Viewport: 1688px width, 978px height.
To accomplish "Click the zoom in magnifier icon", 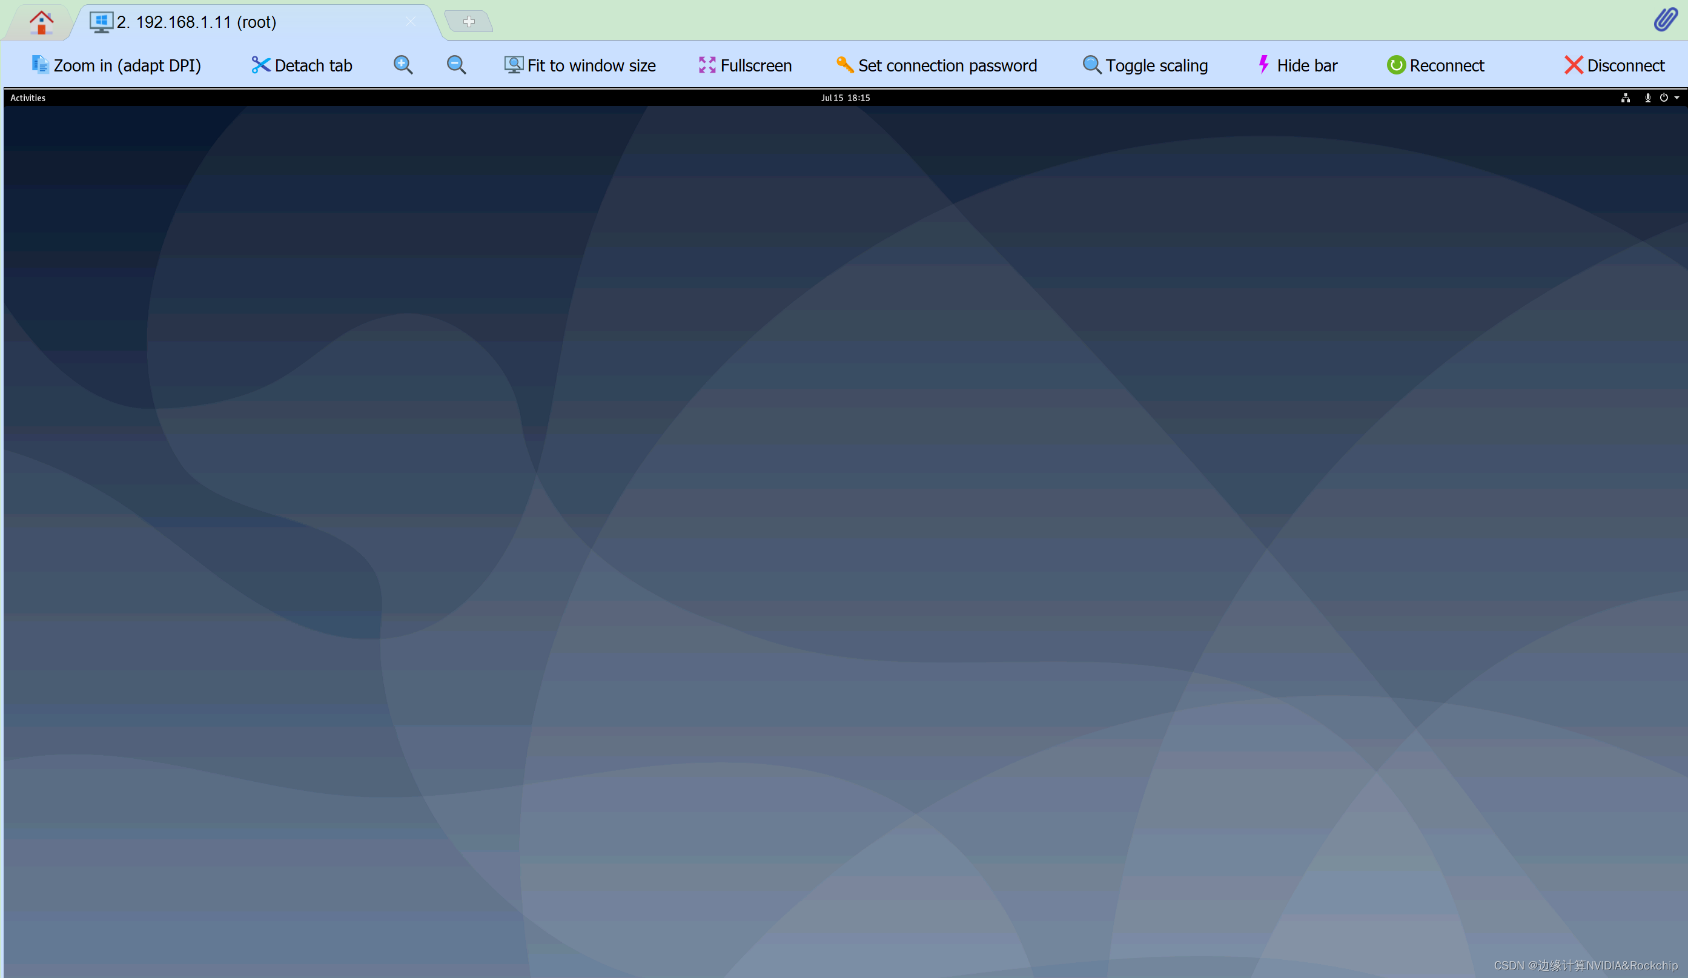I will pyautogui.click(x=403, y=64).
